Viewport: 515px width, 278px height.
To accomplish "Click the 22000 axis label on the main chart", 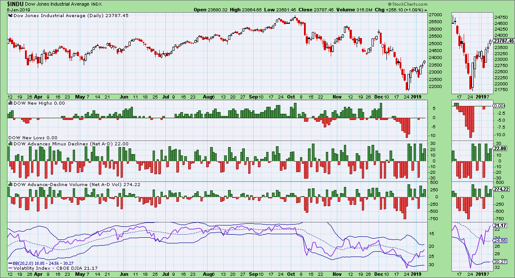I will click(x=435, y=87).
